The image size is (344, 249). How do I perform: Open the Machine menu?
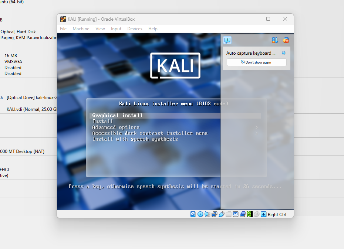pos(81,29)
